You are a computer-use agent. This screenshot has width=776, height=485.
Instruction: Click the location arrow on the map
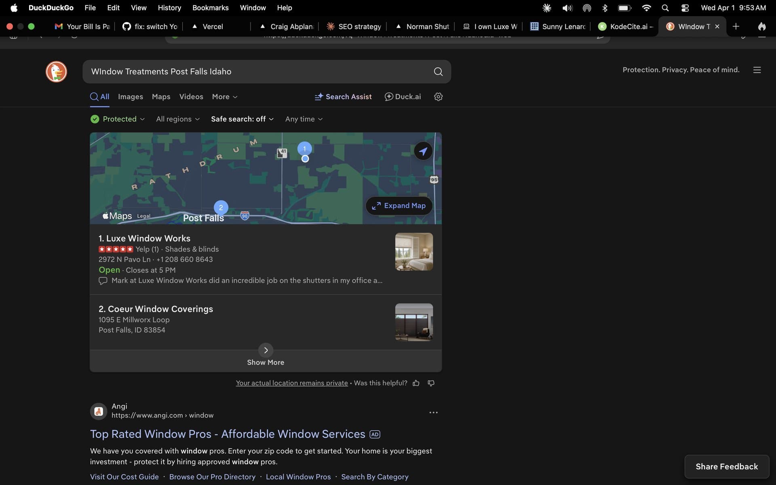423,151
